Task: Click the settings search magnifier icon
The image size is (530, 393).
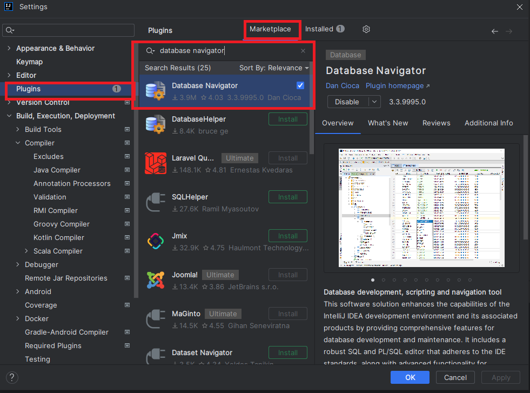Action: (x=10, y=30)
